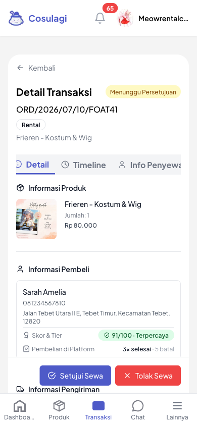Open Produk in bottom navigation
Image resolution: width=197 pixels, height=426 pixels.
click(59, 410)
